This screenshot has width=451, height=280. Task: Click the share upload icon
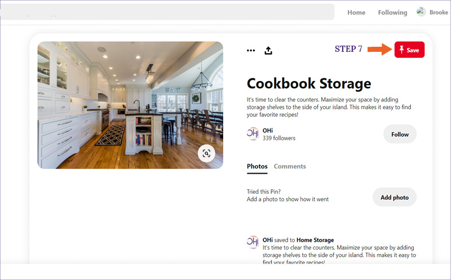(268, 50)
